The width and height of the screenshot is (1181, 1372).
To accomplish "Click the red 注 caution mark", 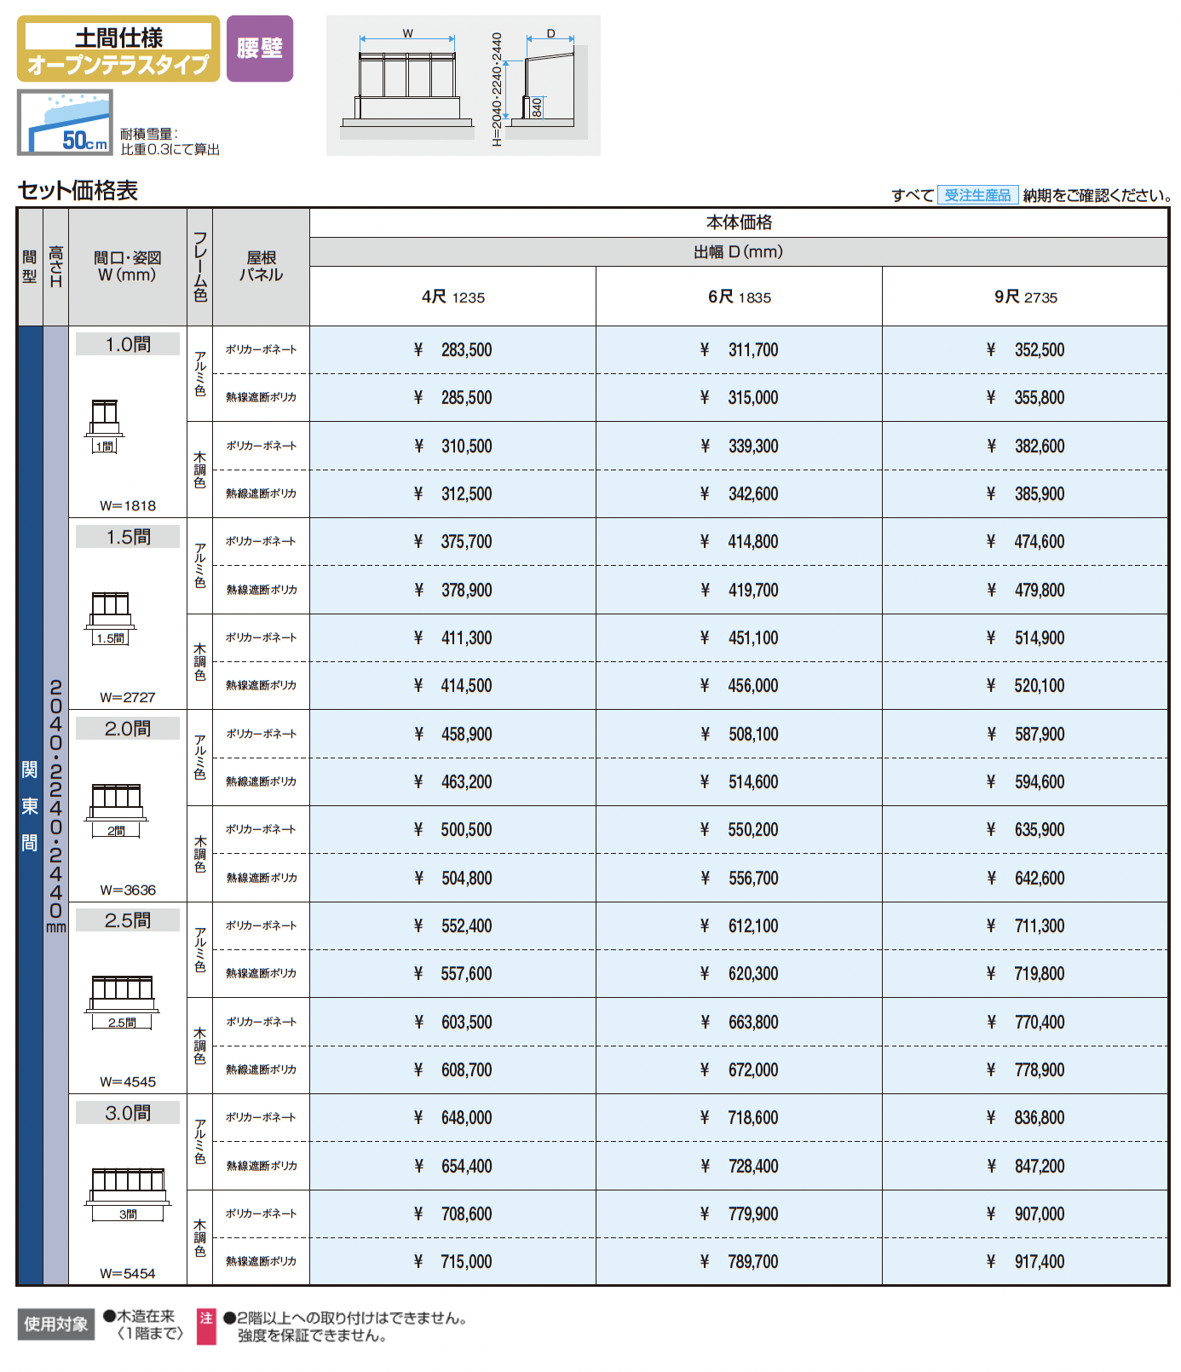I will [x=206, y=1326].
